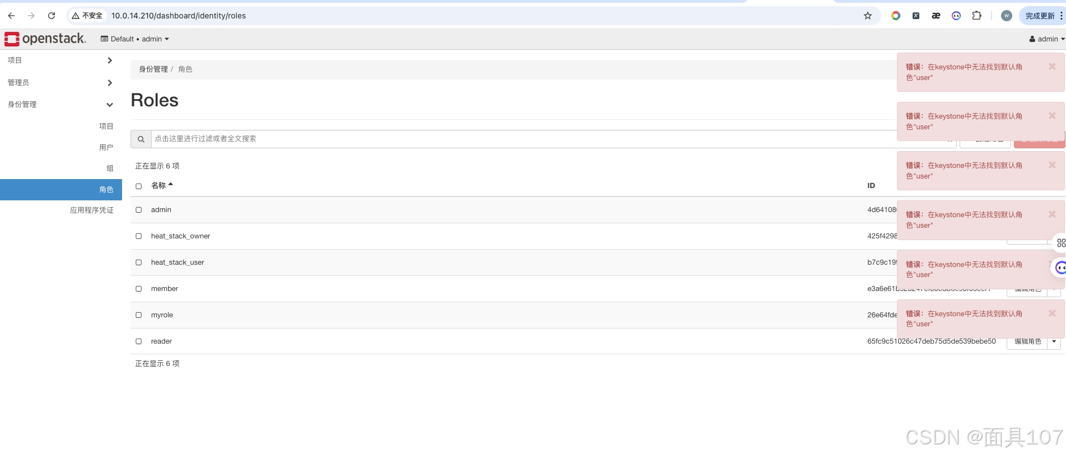This screenshot has height=455, width=1066.
Task: Select the checkbox next to the admin role
Action: coord(138,210)
